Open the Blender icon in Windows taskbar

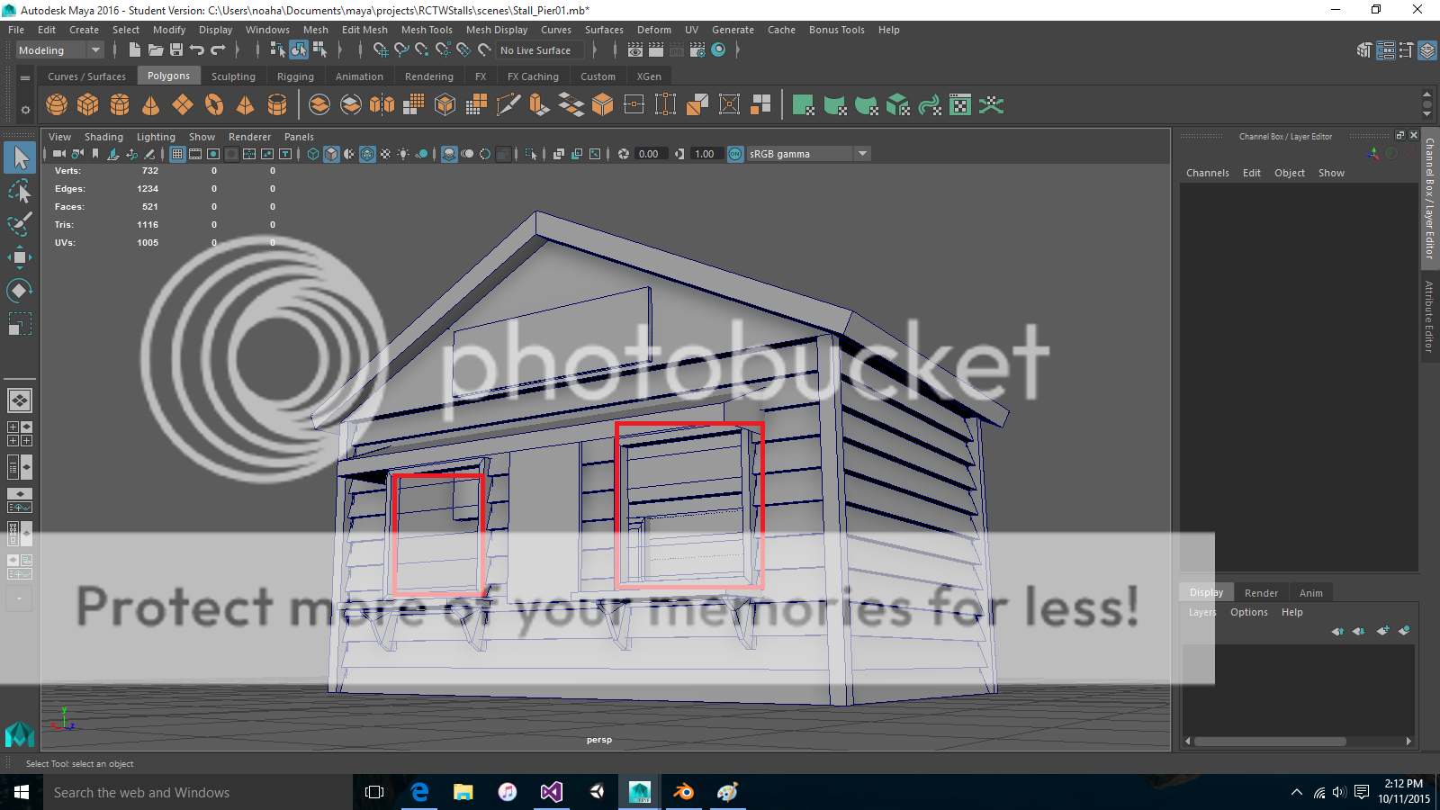click(x=684, y=792)
